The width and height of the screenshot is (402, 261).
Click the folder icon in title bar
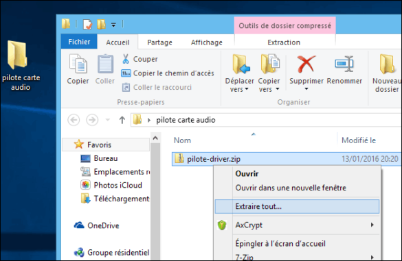(66, 24)
